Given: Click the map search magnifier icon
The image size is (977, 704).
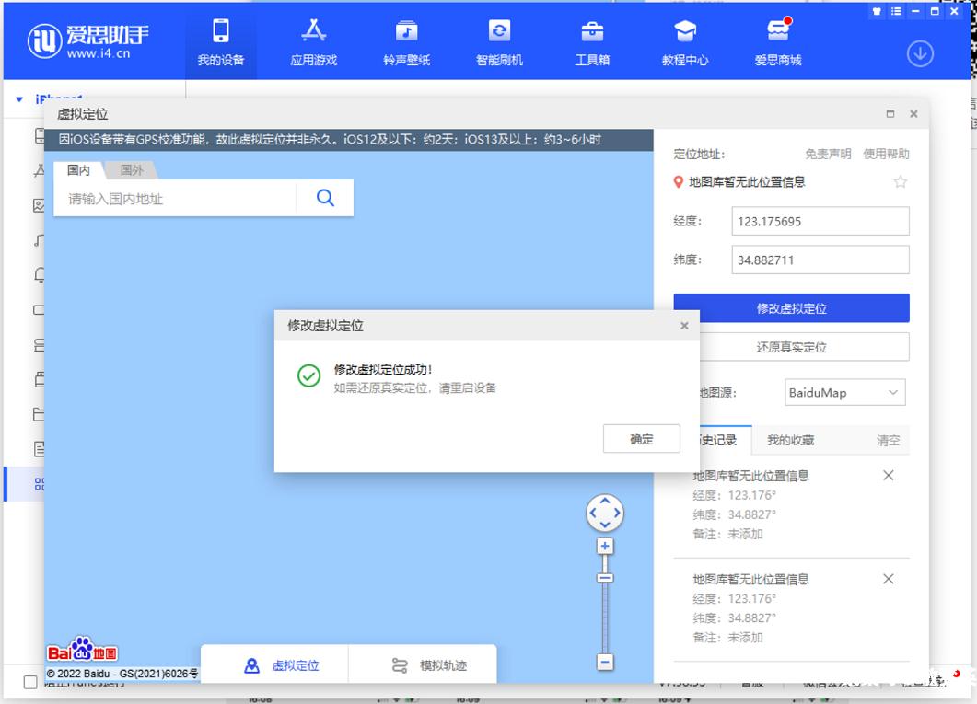Looking at the screenshot, I should coord(325,198).
